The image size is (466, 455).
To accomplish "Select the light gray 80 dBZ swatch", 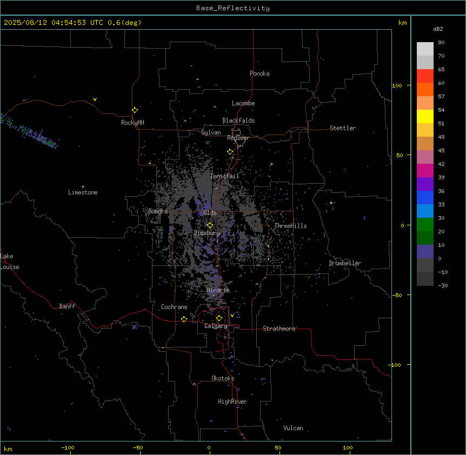I will pyautogui.click(x=425, y=49).
